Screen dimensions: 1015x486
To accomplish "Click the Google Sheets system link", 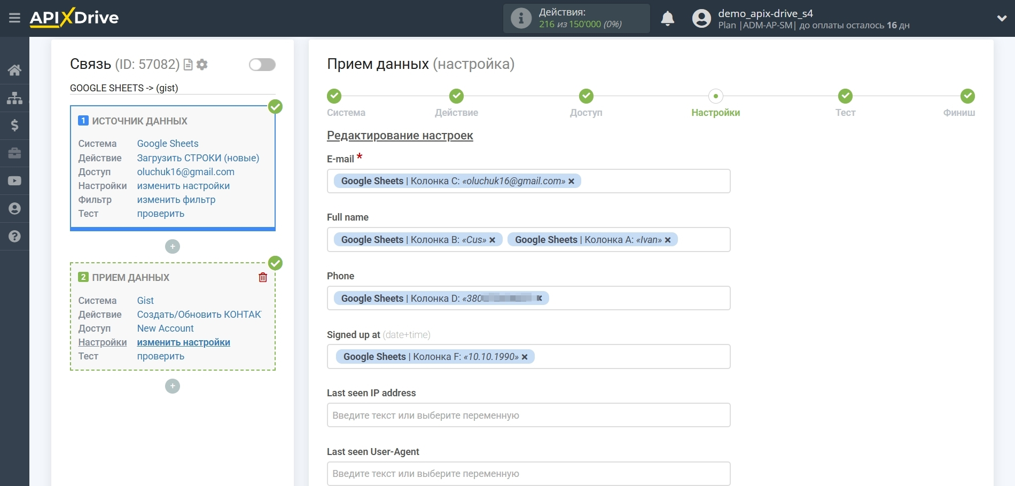I will (168, 144).
